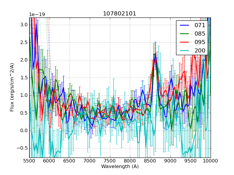Select the 095 legend label
Image resolution: width=234 pixels, height=175 pixels.
200,42
